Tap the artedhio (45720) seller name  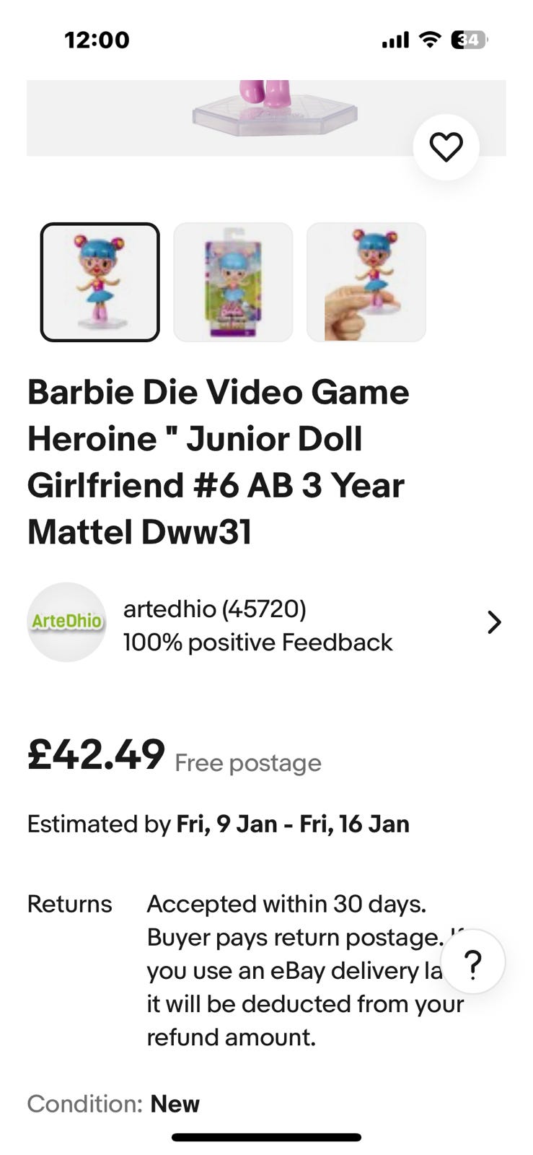[x=215, y=609]
